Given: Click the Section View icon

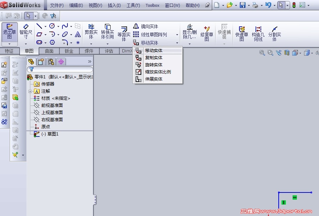Looking at the screenshot, I should [x=287, y=53].
